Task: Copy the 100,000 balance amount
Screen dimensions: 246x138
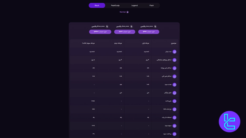Action: [155, 27]
